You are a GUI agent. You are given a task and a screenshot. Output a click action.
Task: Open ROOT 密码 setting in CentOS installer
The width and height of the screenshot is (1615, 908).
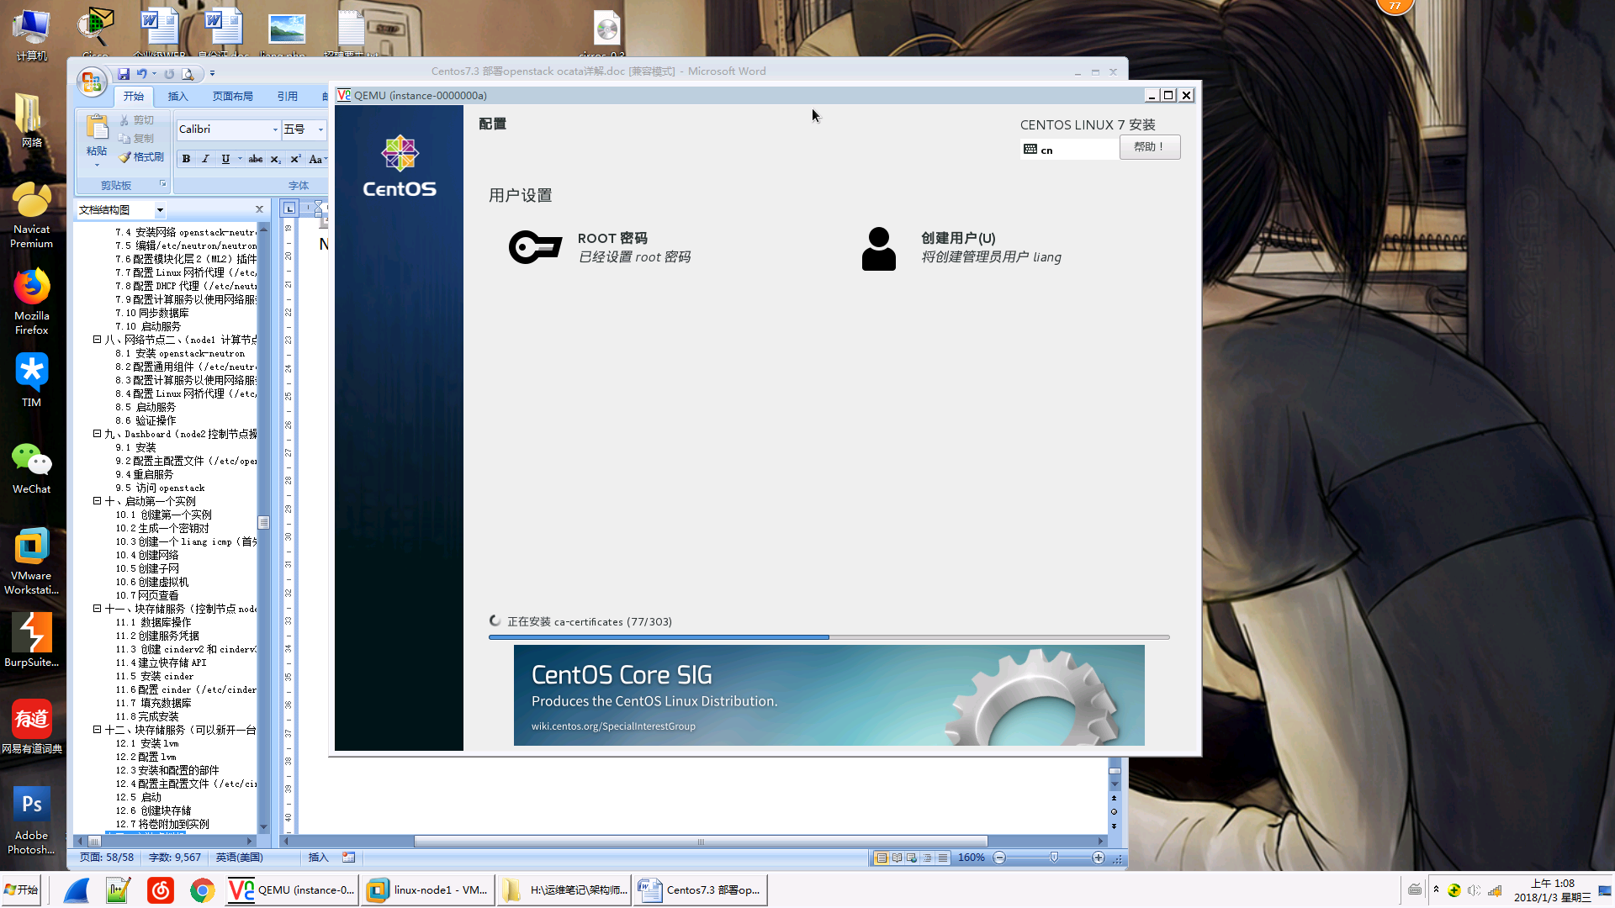(x=600, y=247)
